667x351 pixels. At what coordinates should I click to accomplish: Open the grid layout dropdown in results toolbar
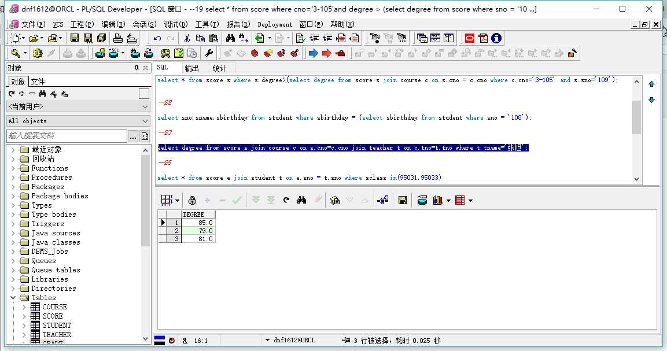tap(177, 201)
